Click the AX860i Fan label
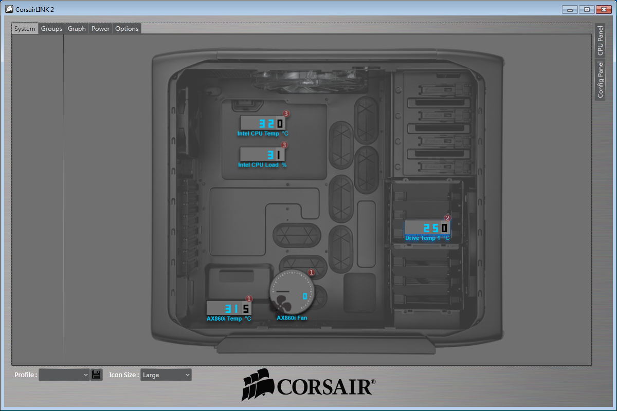The width and height of the screenshot is (617, 411). pyautogui.click(x=292, y=318)
